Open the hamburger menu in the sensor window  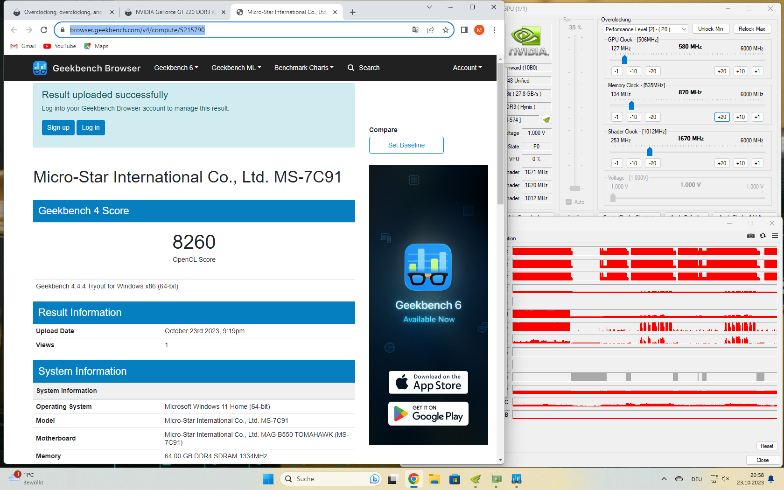tap(775, 236)
